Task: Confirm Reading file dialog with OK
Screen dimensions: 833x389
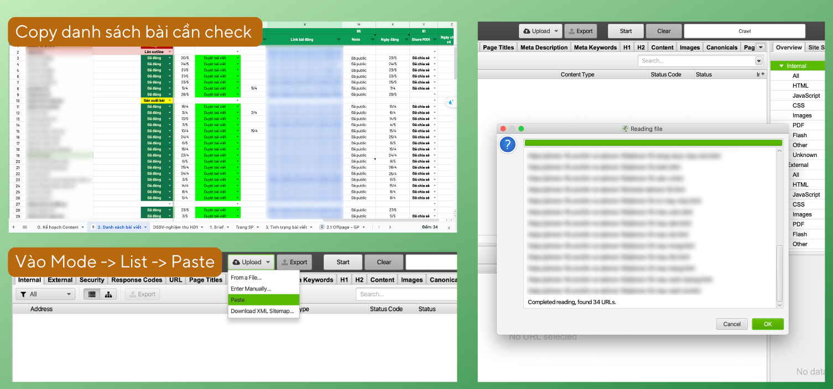Action: 768,324
